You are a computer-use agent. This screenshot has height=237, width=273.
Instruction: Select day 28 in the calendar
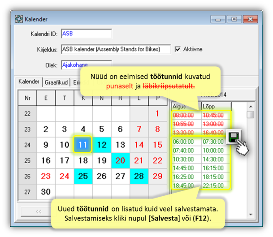[139, 176]
